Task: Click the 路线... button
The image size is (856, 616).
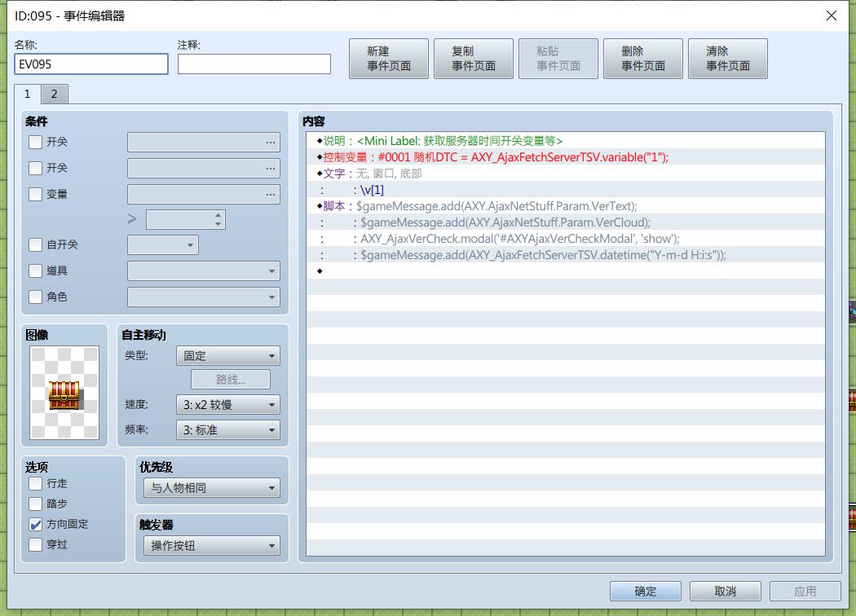Action: pos(231,380)
